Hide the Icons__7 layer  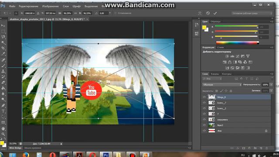[204, 103]
